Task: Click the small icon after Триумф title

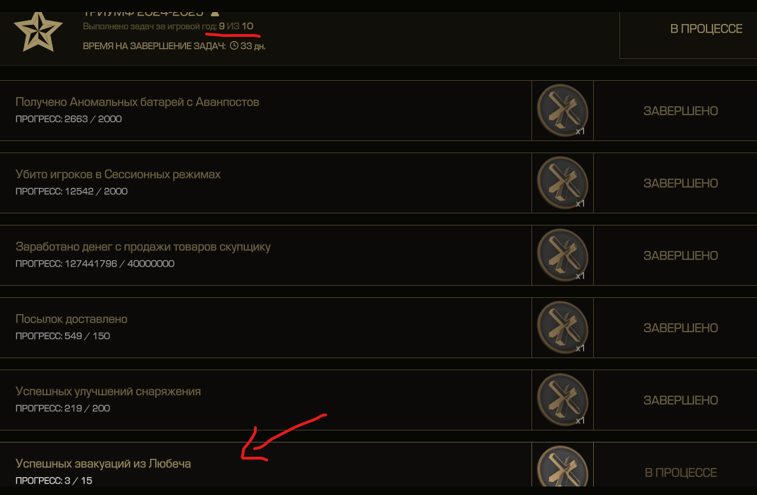Action: coord(215,14)
